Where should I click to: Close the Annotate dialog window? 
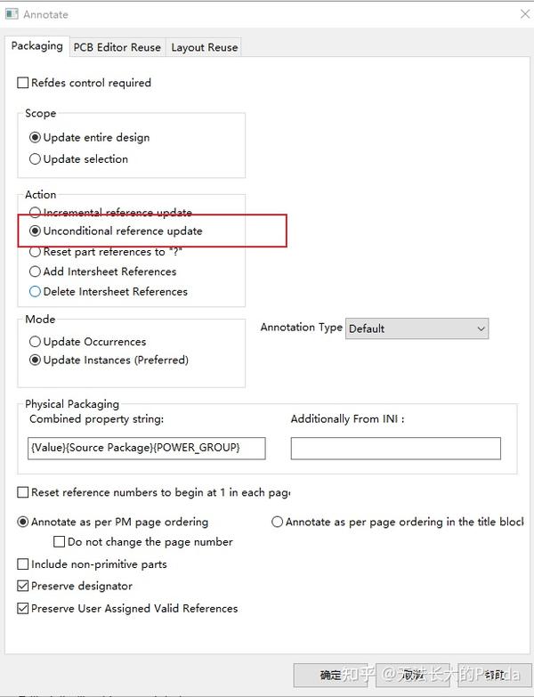tap(523, 14)
